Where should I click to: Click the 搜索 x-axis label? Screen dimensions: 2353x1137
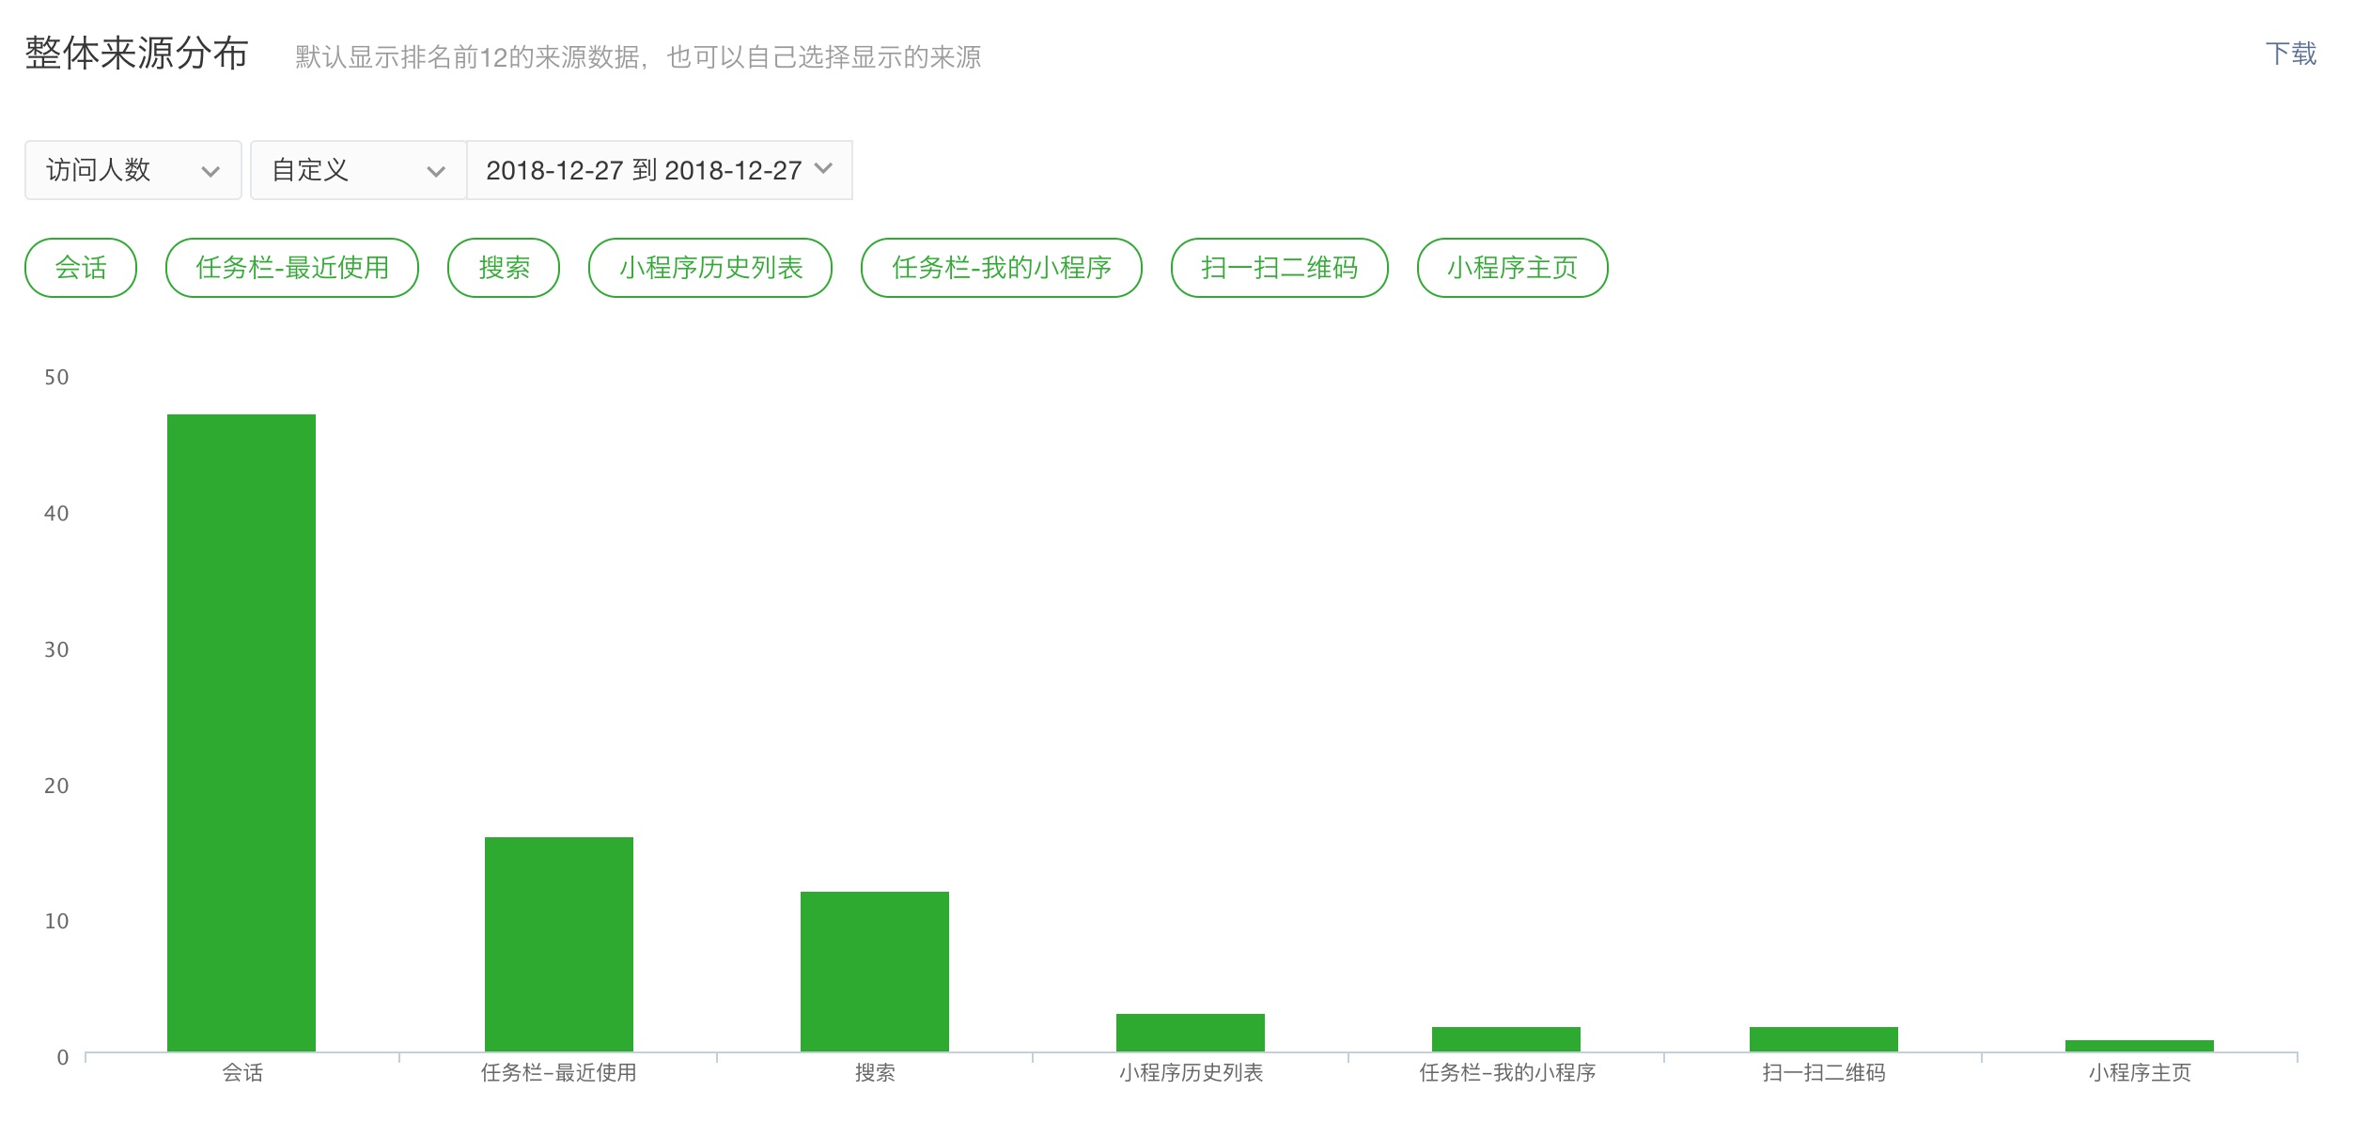[x=875, y=1073]
